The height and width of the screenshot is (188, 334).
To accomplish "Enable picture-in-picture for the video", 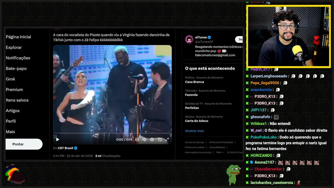I will (x=160, y=139).
